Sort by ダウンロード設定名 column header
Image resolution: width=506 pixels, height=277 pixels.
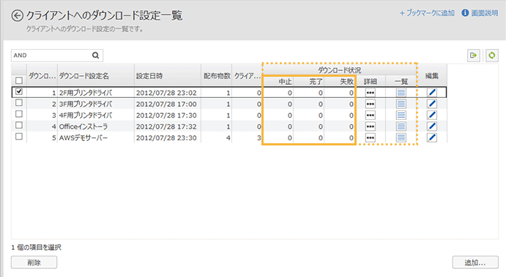click(x=96, y=76)
